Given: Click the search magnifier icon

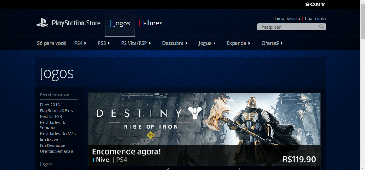Looking at the screenshot, I should point(322,27).
